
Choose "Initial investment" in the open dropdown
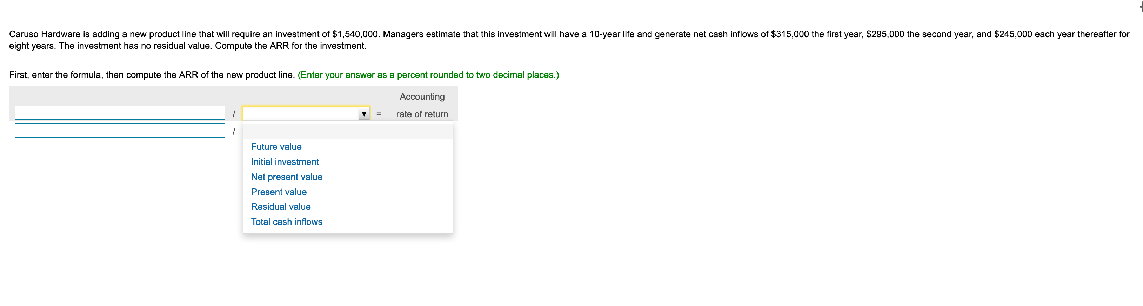(x=285, y=162)
